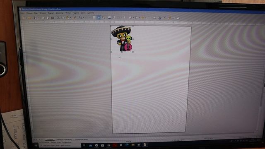This screenshot has width=265, height=149.
Task: Click the Zoom magnifier icon
Action: pos(104,17)
